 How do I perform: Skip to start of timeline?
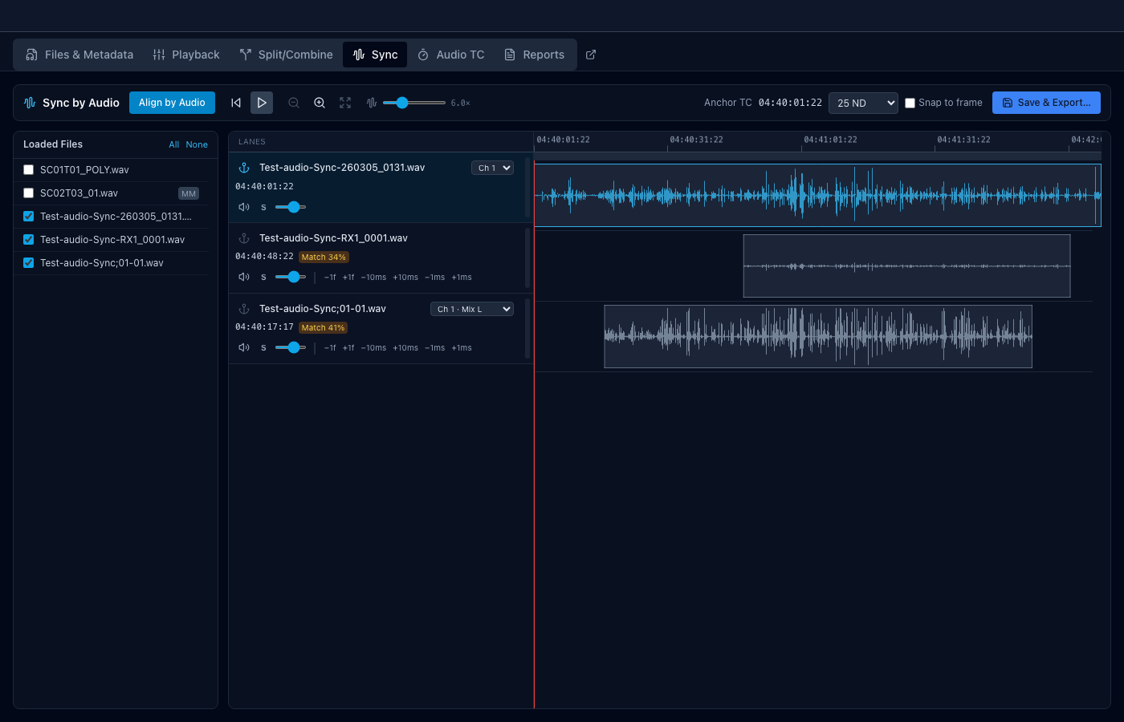[x=236, y=103]
